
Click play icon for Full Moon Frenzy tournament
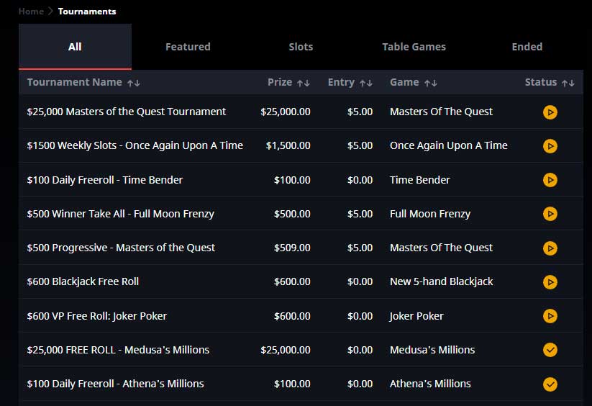pyautogui.click(x=550, y=214)
